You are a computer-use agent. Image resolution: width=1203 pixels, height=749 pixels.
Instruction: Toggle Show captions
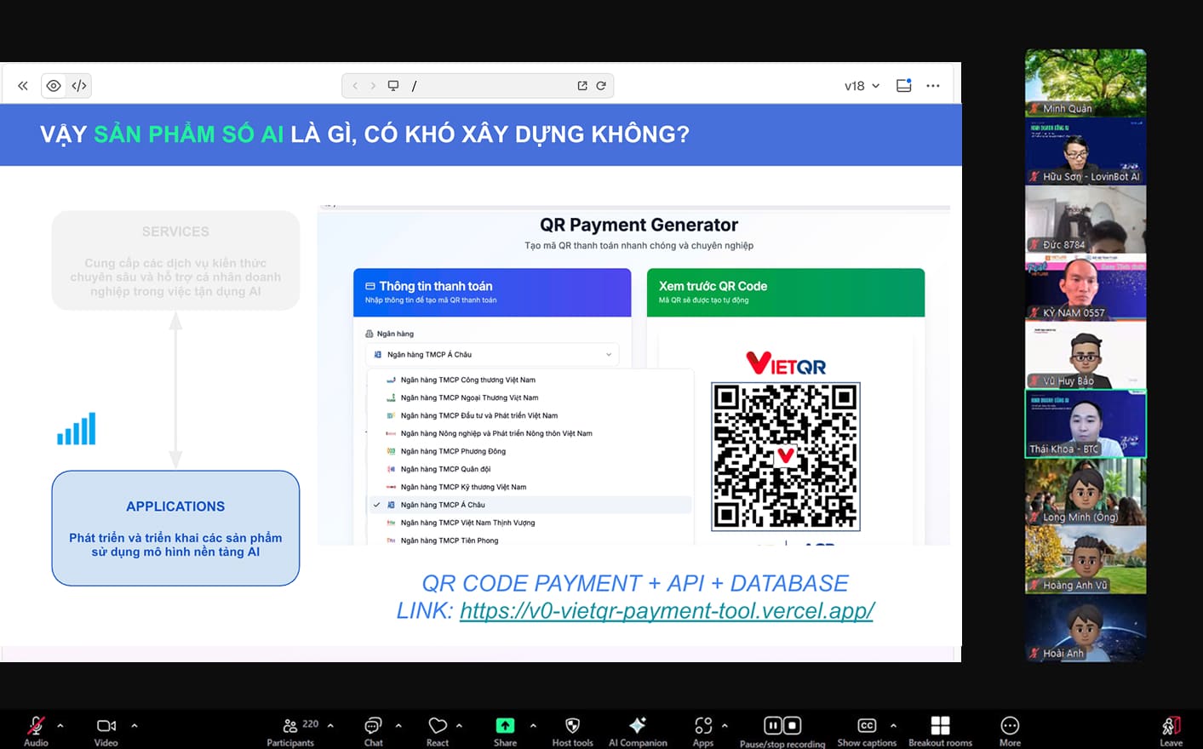[866, 726]
